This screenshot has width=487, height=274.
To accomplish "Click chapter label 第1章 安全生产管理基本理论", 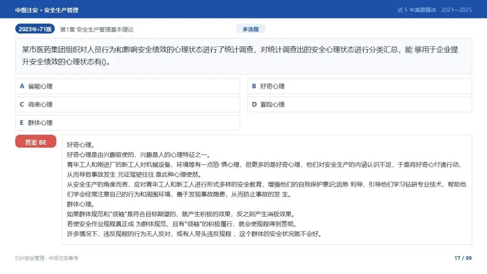I will point(96,29).
